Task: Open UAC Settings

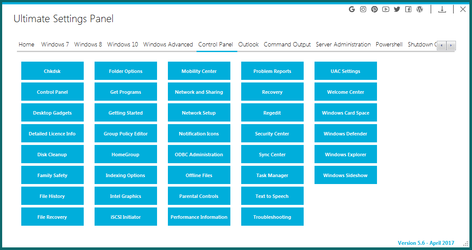Action: point(345,71)
